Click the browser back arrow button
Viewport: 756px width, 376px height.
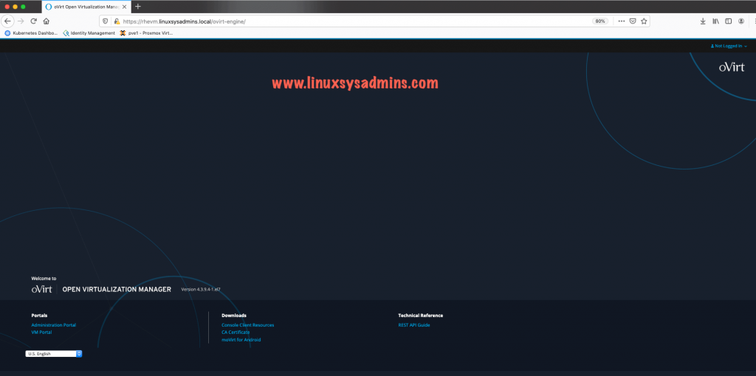(x=7, y=21)
